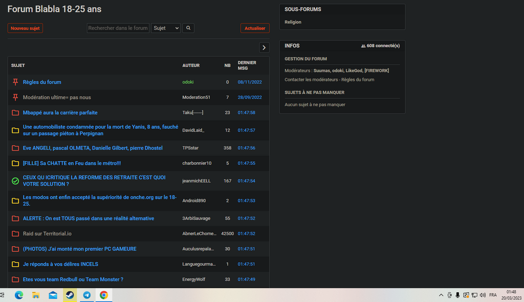Click the search magnifier button
Screen dimensions: 524x302
tap(188, 28)
